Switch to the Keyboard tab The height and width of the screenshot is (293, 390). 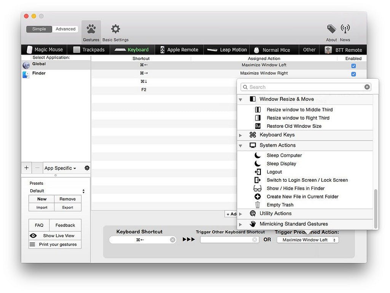(132, 50)
